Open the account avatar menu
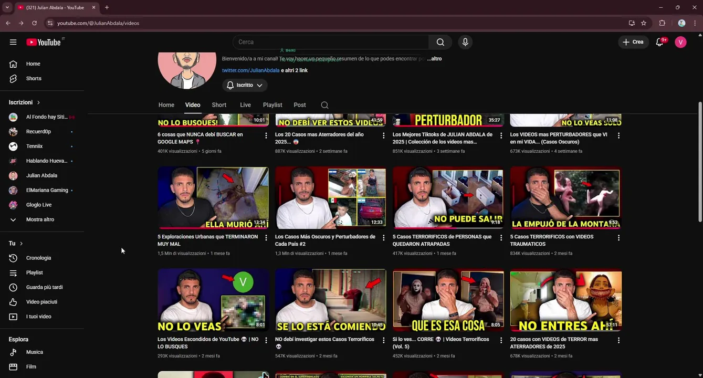Image resolution: width=703 pixels, height=378 pixels. click(x=680, y=42)
